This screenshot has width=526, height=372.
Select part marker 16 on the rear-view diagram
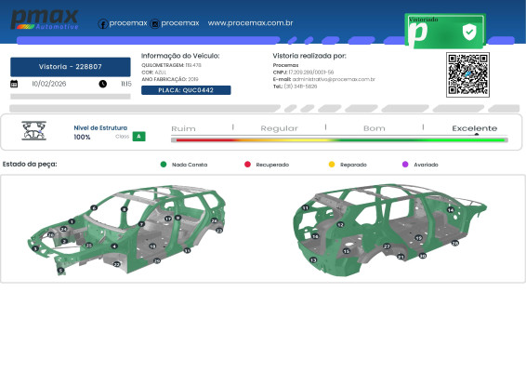pyautogui.click(x=315, y=236)
